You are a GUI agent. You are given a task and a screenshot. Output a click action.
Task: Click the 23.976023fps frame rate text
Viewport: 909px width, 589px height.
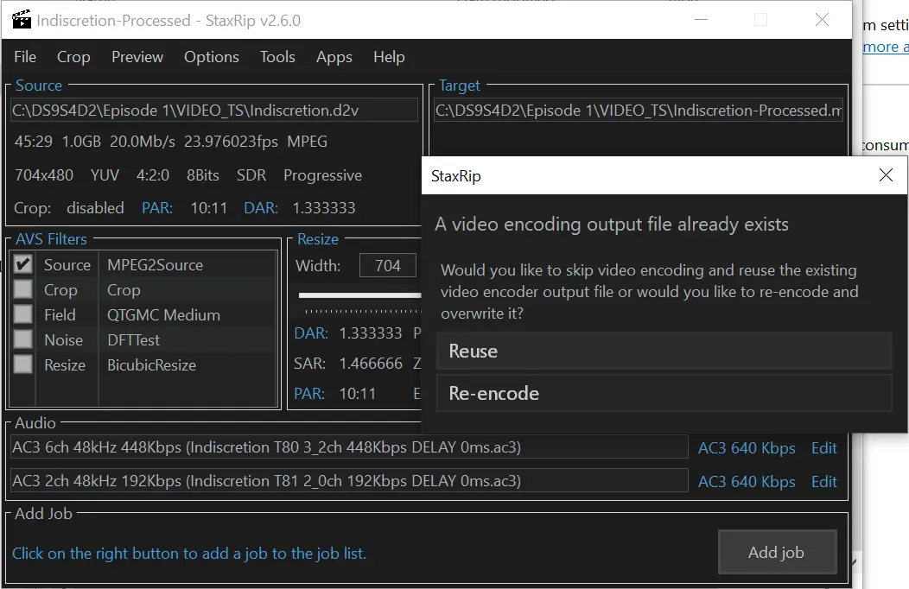click(x=231, y=142)
